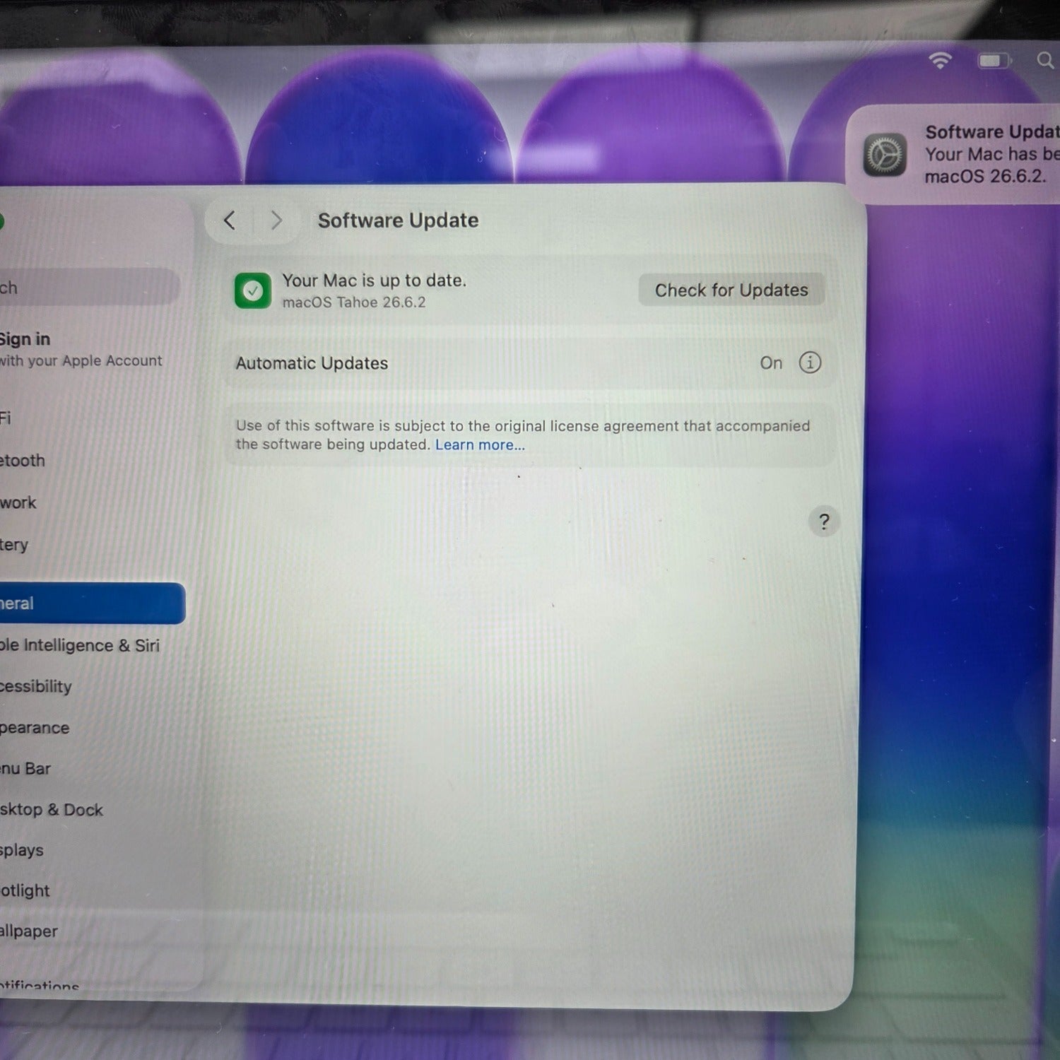Open the battery status menu
Viewport: 1060px width, 1060px height.
995,61
